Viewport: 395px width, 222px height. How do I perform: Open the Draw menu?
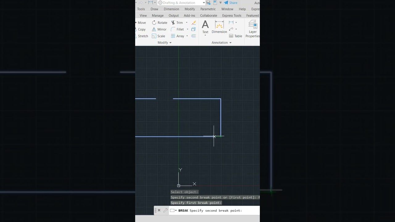click(x=154, y=9)
